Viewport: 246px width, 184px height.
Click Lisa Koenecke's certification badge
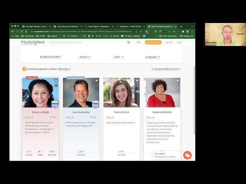(x=95, y=104)
